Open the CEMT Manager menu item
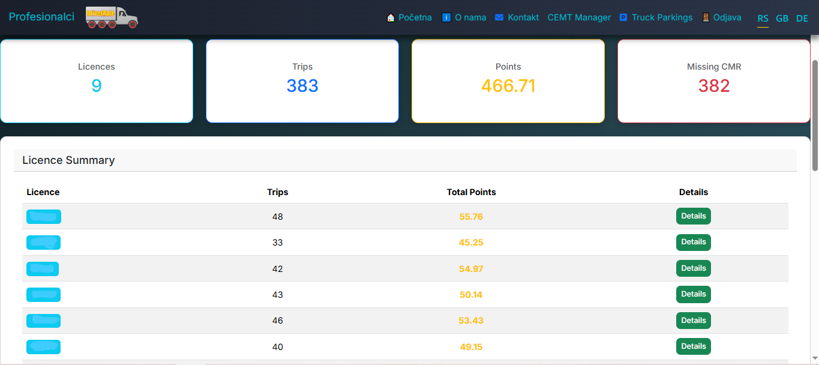Image resolution: width=819 pixels, height=365 pixels. [x=579, y=17]
